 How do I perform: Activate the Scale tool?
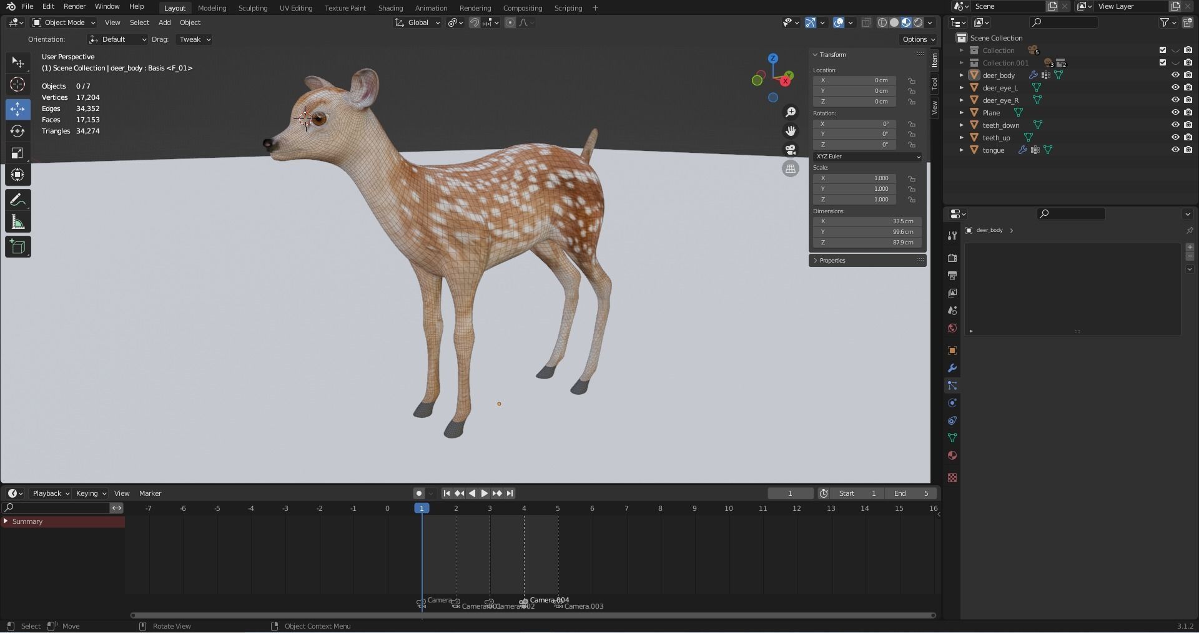point(17,153)
